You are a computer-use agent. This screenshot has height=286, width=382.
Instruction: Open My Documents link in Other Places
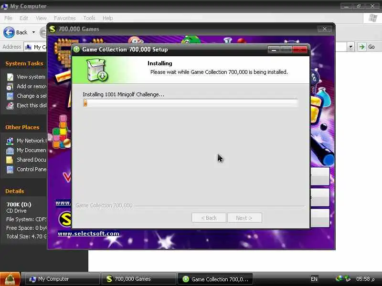point(32,150)
